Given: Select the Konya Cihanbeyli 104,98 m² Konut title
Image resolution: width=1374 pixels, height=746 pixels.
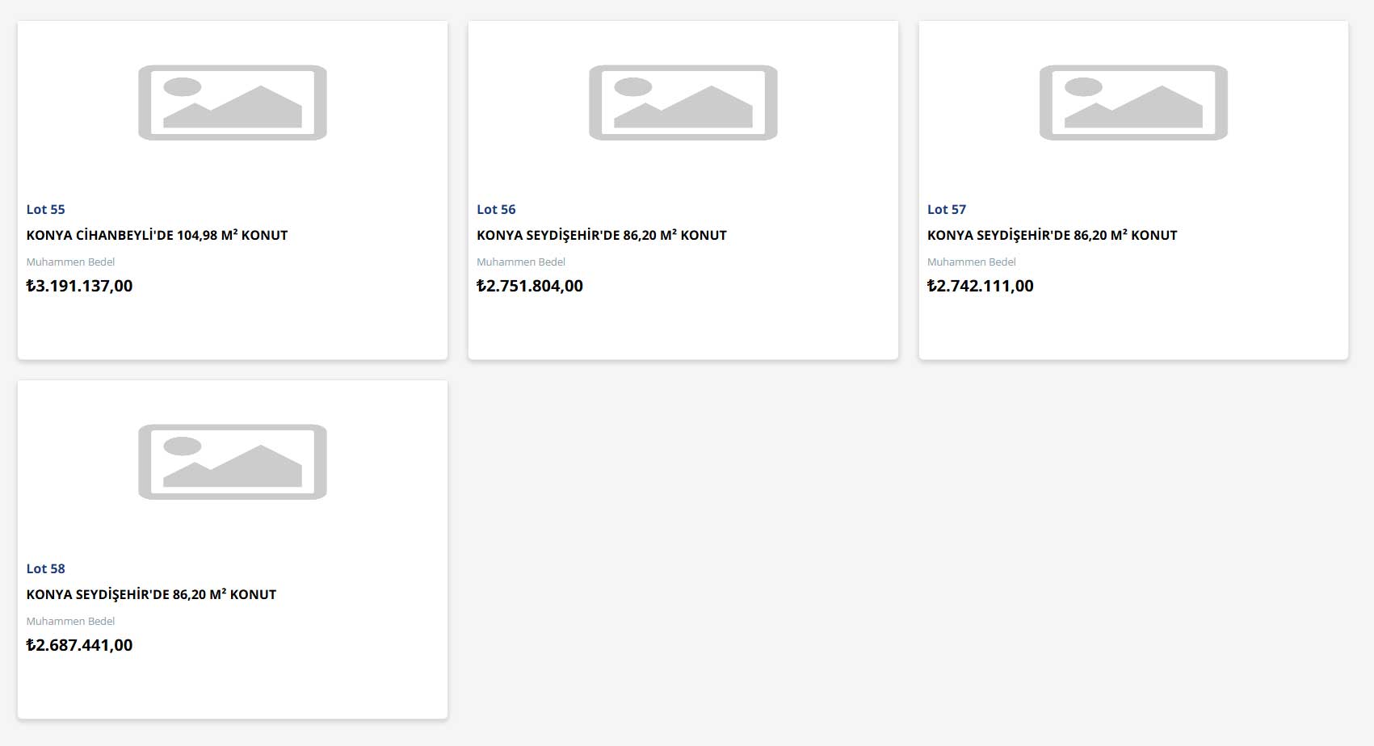Looking at the screenshot, I should pos(157,235).
